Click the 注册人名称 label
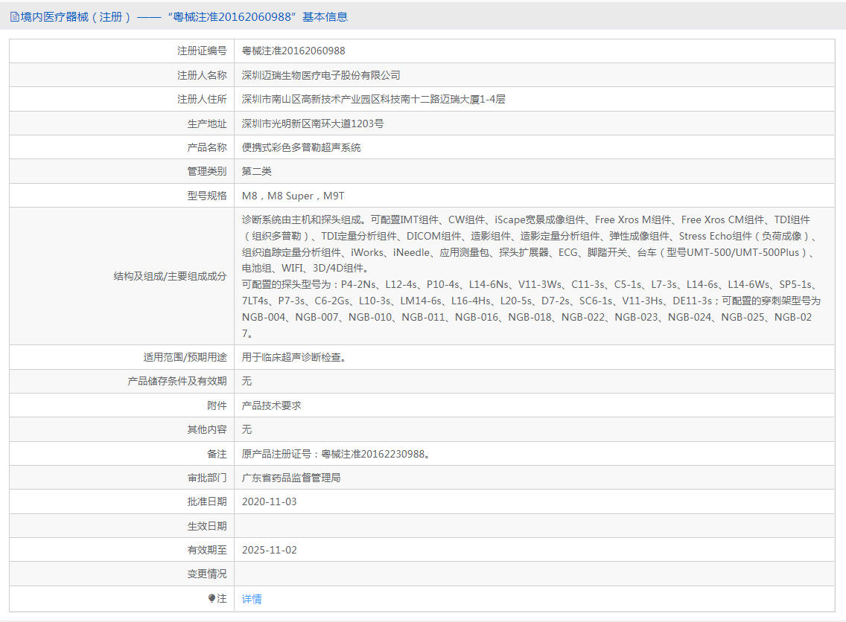Viewport: 846px width, 622px height. point(202,75)
